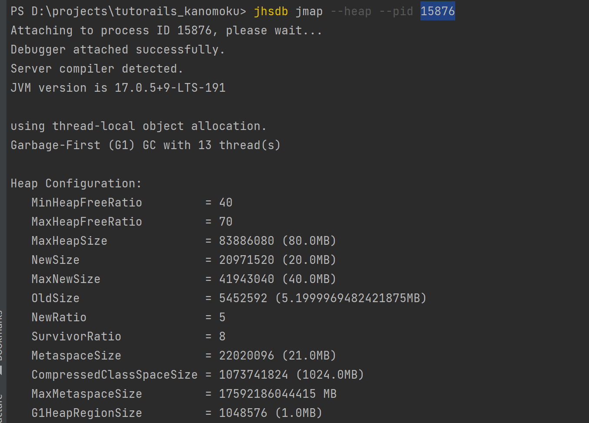This screenshot has height=423, width=589.
Task: Click the MaxNewSize label
Action: coord(66,279)
